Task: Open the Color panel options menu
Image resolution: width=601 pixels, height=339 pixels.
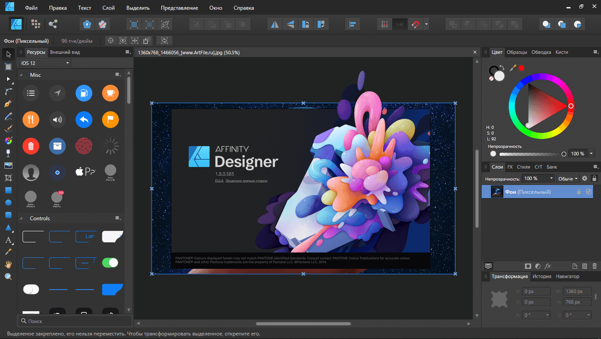Action: coord(594,52)
